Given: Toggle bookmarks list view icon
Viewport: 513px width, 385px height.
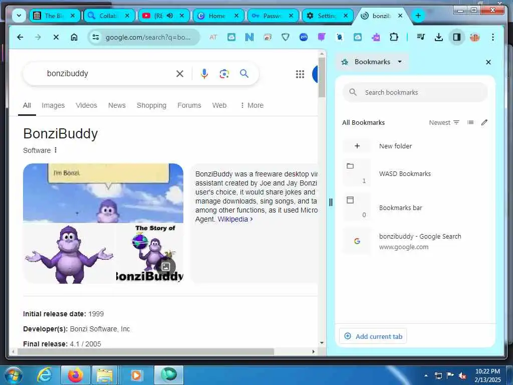Looking at the screenshot, I should [x=470, y=122].
